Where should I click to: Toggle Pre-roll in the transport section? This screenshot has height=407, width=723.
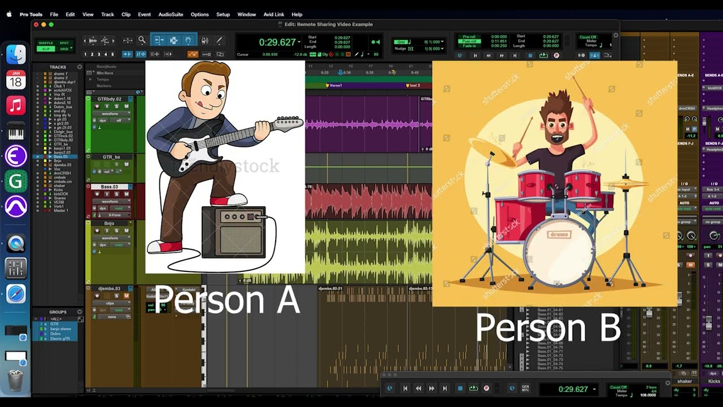(469, 37)
